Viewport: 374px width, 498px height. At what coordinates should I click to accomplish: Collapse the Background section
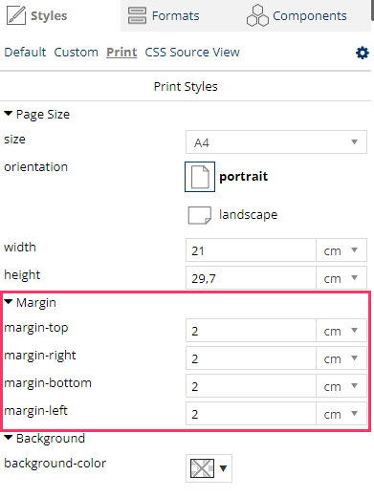click(x=9, y=438)
